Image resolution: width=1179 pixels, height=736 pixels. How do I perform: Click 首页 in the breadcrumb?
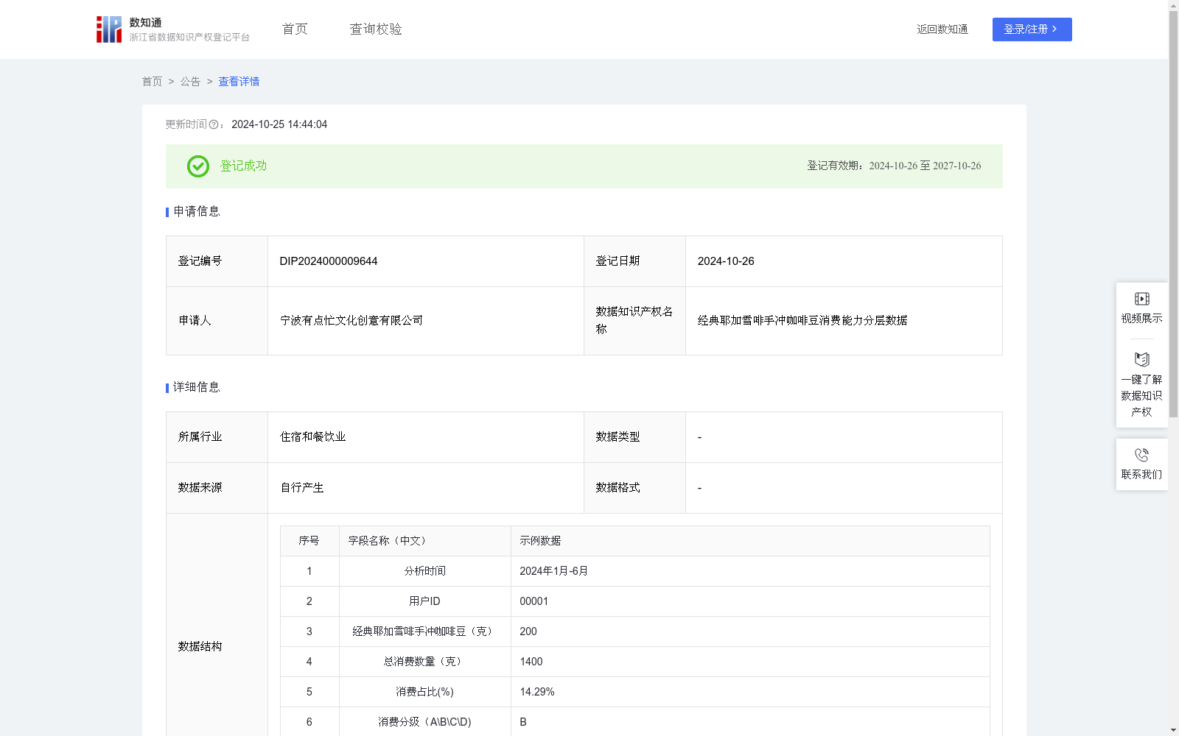pyautogui.click(x=152, y=82)
